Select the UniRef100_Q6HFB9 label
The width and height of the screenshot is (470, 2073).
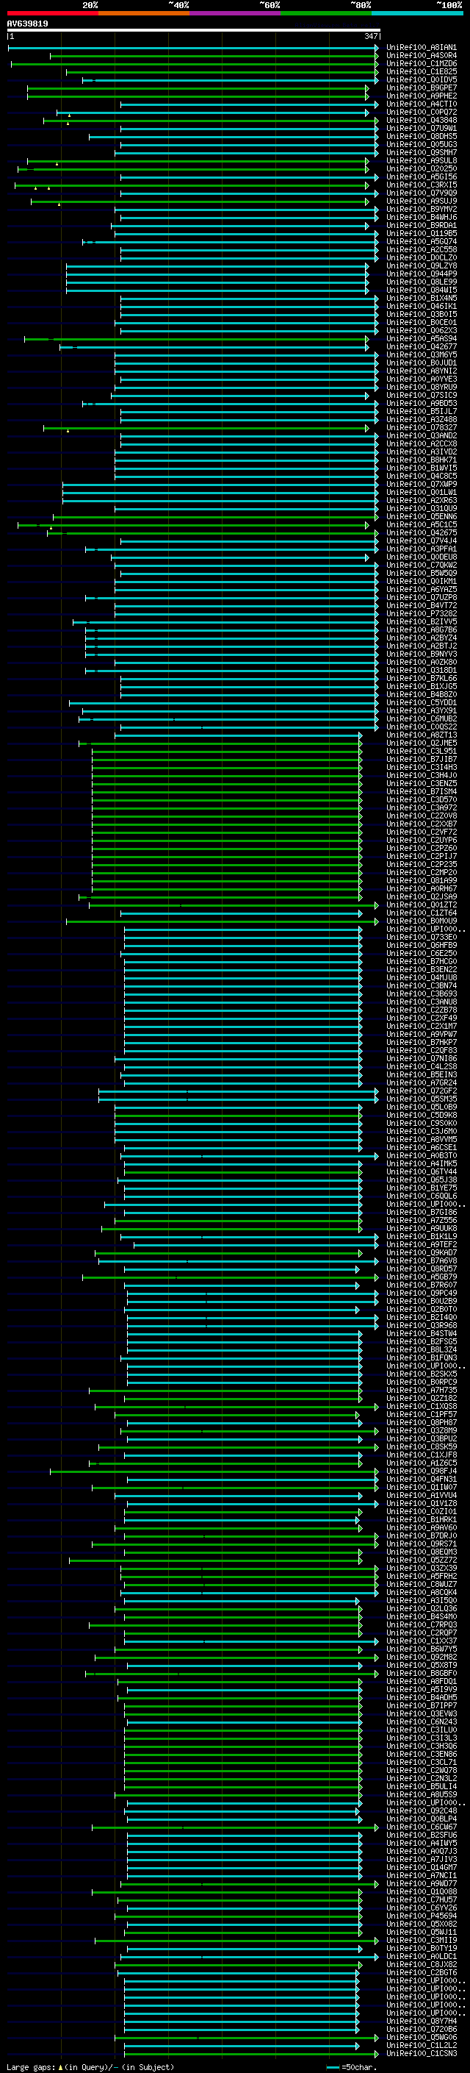[422, 945]
